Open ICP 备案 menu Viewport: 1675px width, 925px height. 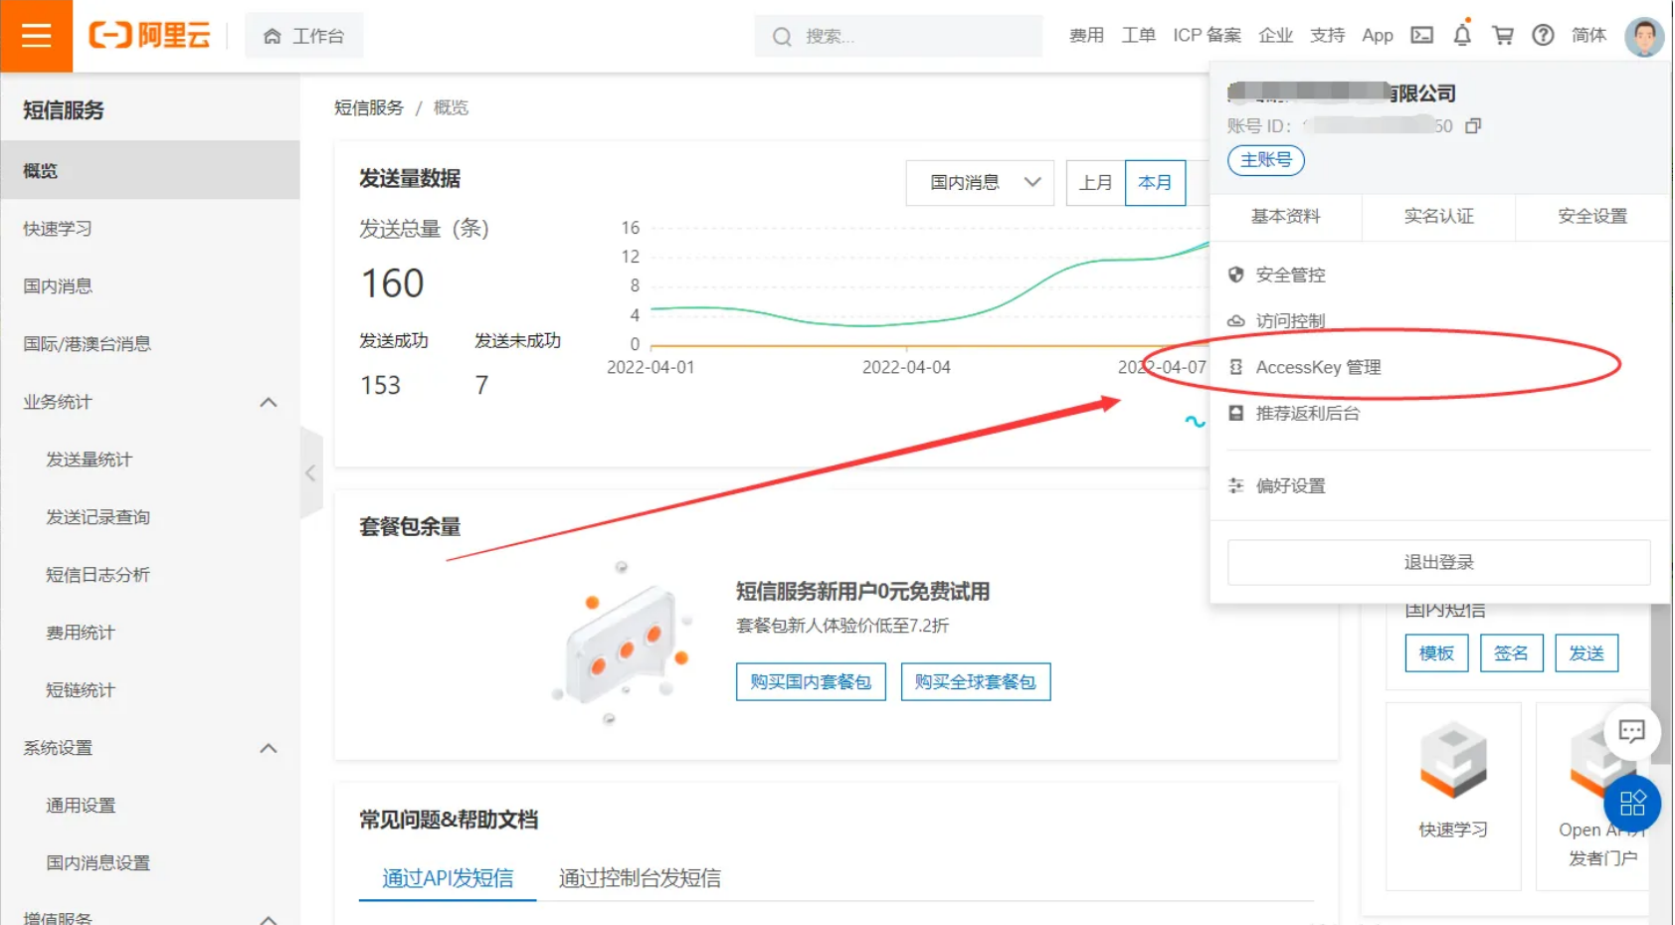tap(1207, 36)
